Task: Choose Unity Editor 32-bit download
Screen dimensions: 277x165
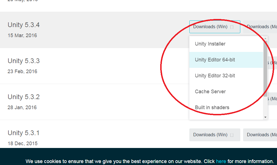Action: tap(226, 76)
